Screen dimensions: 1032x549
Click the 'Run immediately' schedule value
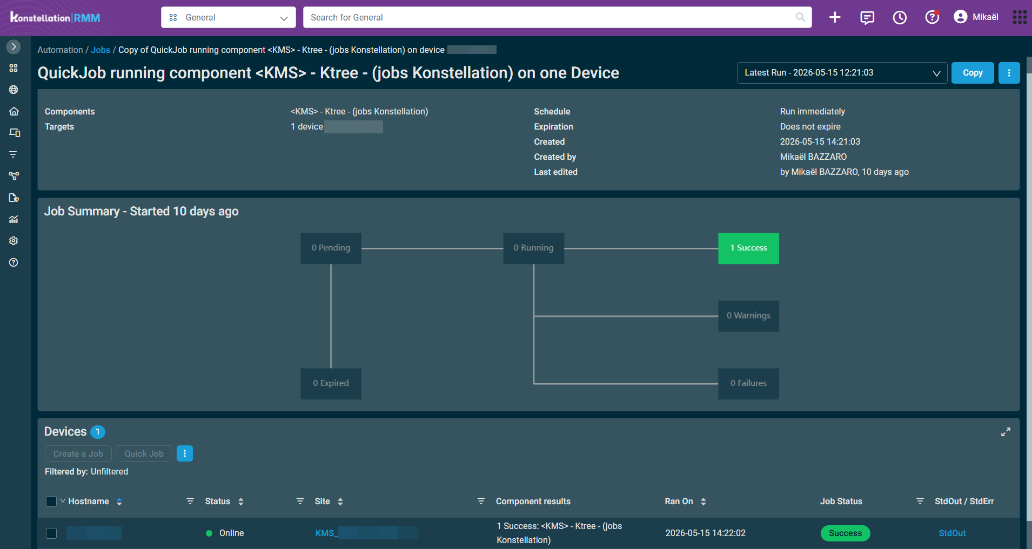[812, 111]
